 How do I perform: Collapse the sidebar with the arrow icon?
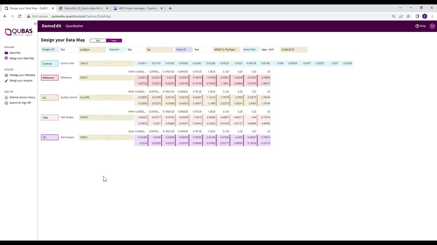(x=35, y=23)
